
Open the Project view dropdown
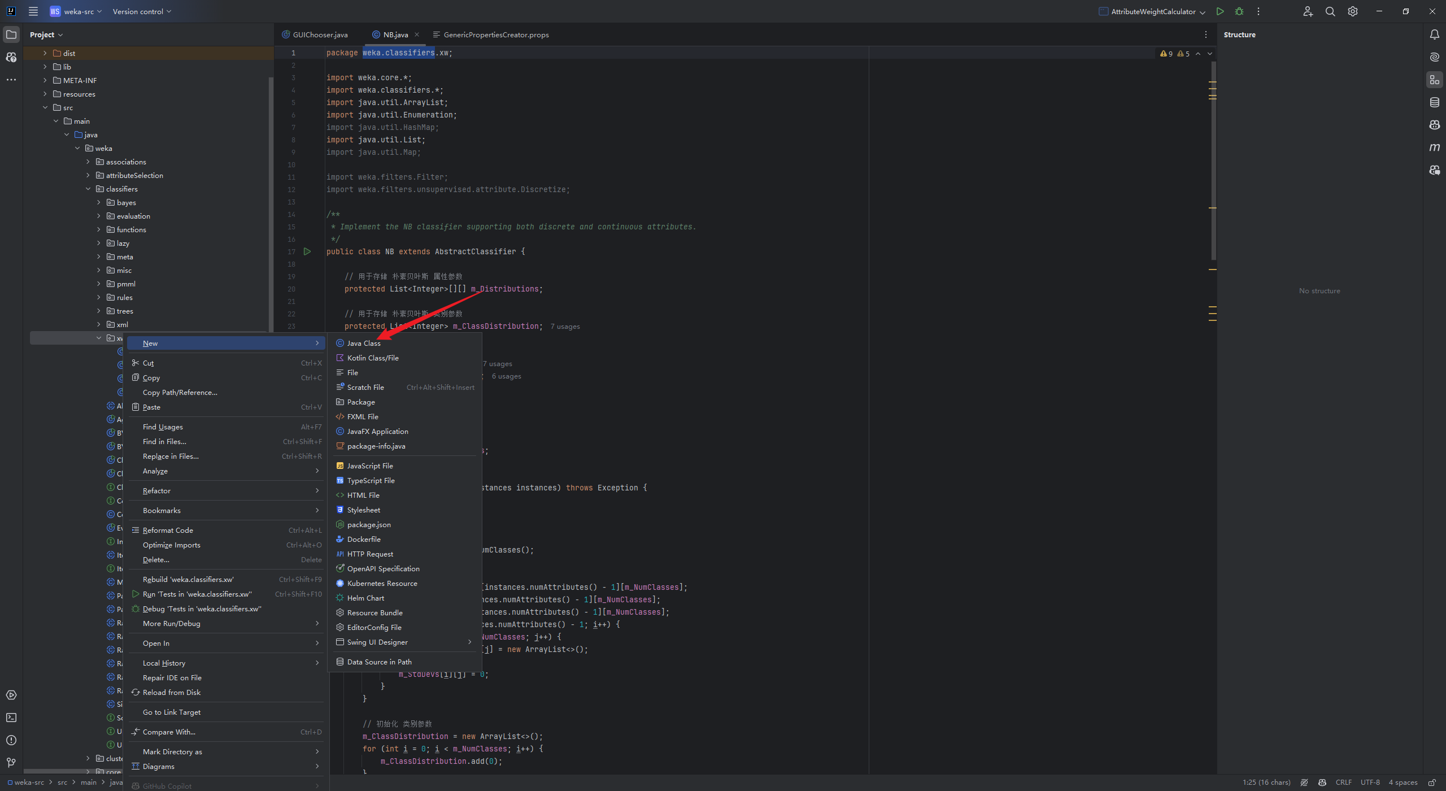pos(46,34)
